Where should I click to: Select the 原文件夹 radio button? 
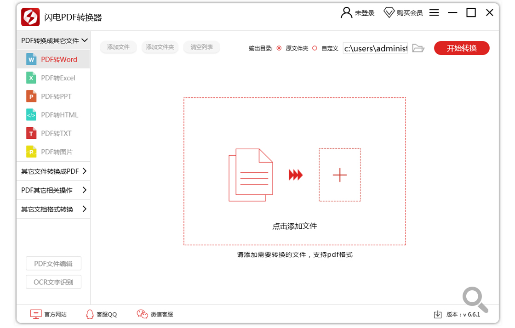coord(279,48)
